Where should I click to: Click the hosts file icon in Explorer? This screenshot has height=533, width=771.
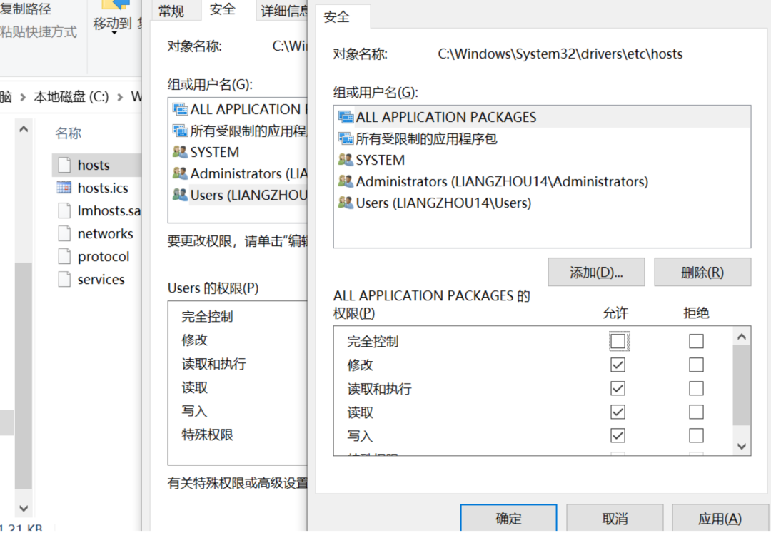(64, 165)
